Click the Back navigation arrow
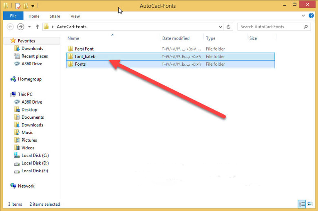The height and width of the screenshot is (211, 318). tap(10, 27)
